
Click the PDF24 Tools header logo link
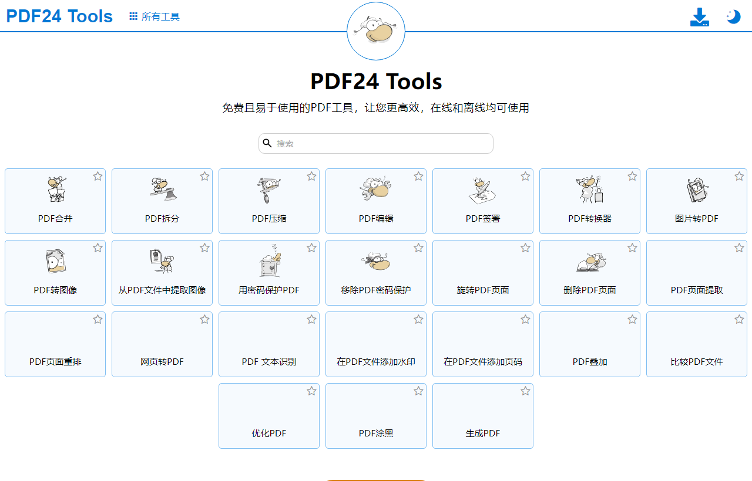point(59,16)
